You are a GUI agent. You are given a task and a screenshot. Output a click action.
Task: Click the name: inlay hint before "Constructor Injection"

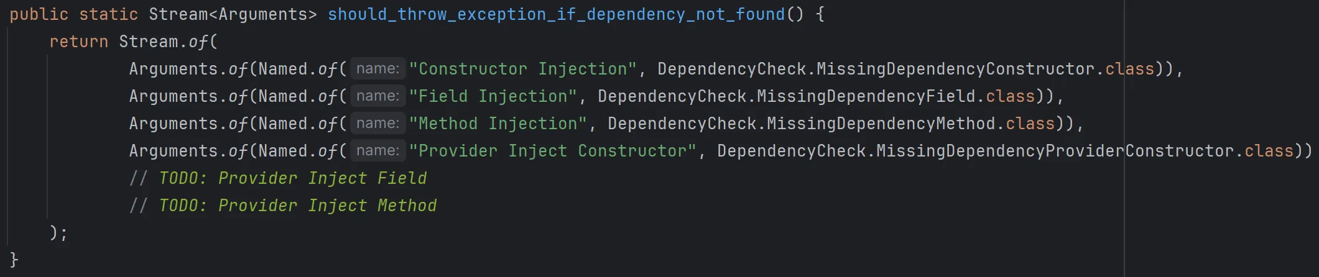coord(377,69)
